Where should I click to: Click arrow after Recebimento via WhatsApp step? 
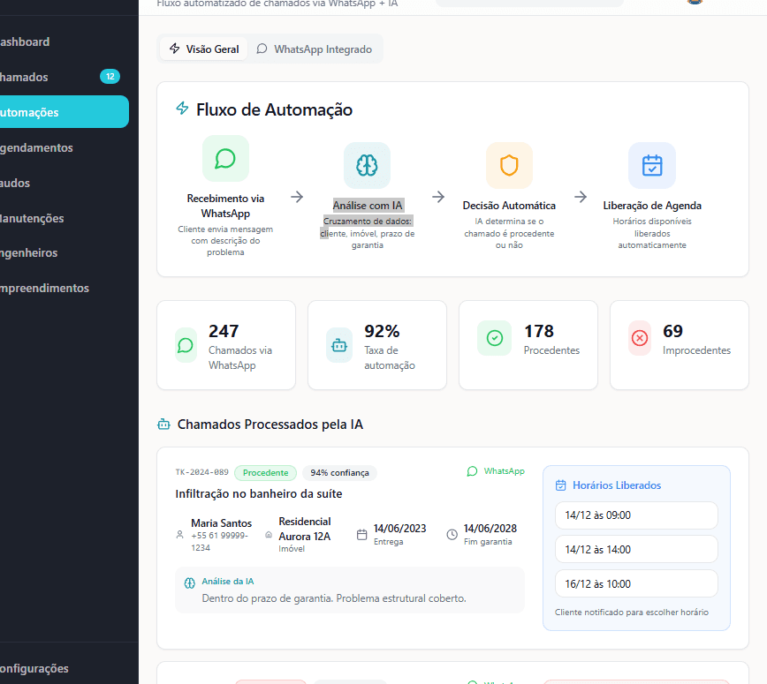pos(297,197)
